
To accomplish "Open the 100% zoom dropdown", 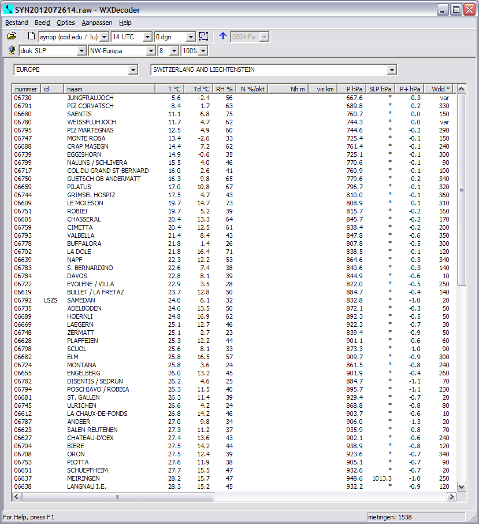I will pyautogui.click(x=203, y=51).
